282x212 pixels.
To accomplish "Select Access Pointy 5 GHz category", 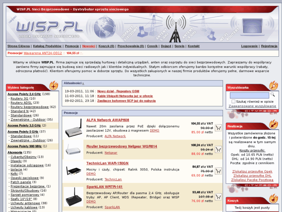I will coord(23,132).
